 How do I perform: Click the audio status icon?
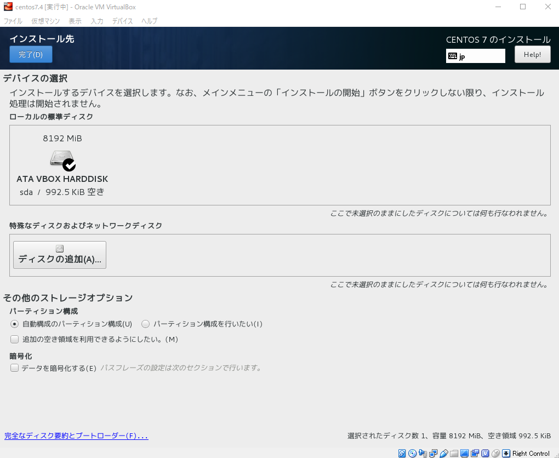[423, 453]
